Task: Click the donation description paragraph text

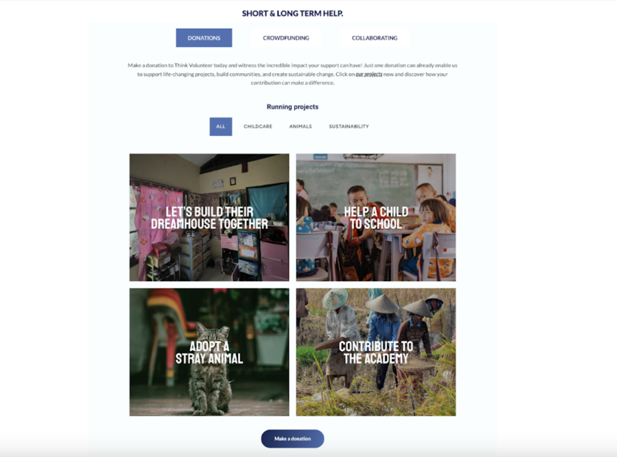Action: 293,74
